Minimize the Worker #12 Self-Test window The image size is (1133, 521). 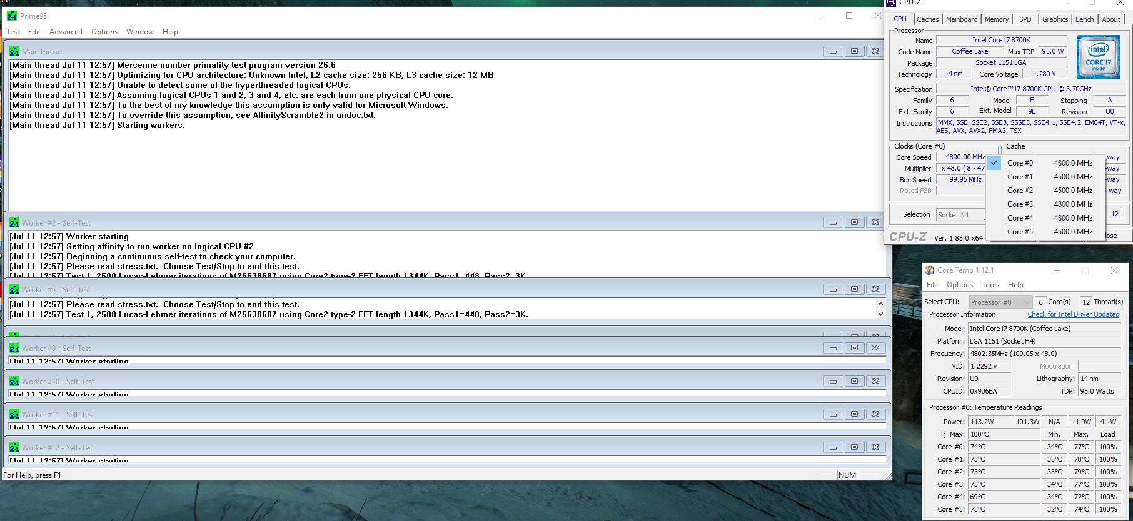833,447
